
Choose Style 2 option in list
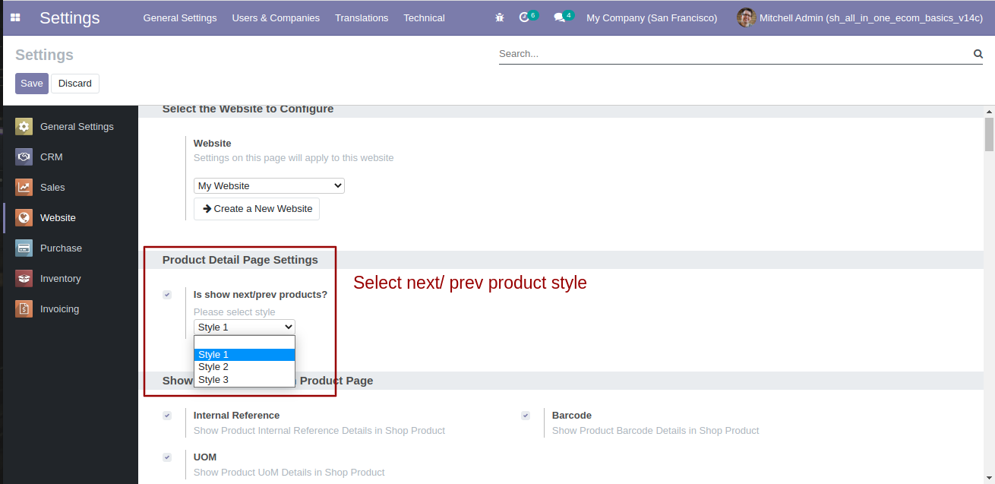(245, 367)
